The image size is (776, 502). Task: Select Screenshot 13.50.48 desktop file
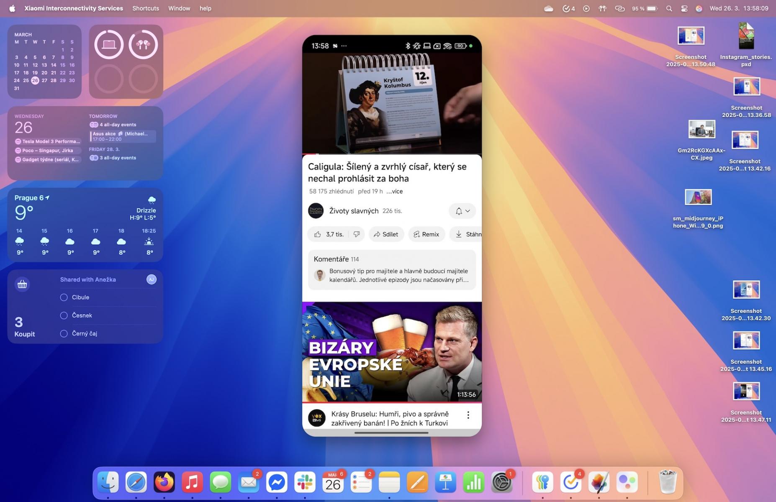(691, 46)
